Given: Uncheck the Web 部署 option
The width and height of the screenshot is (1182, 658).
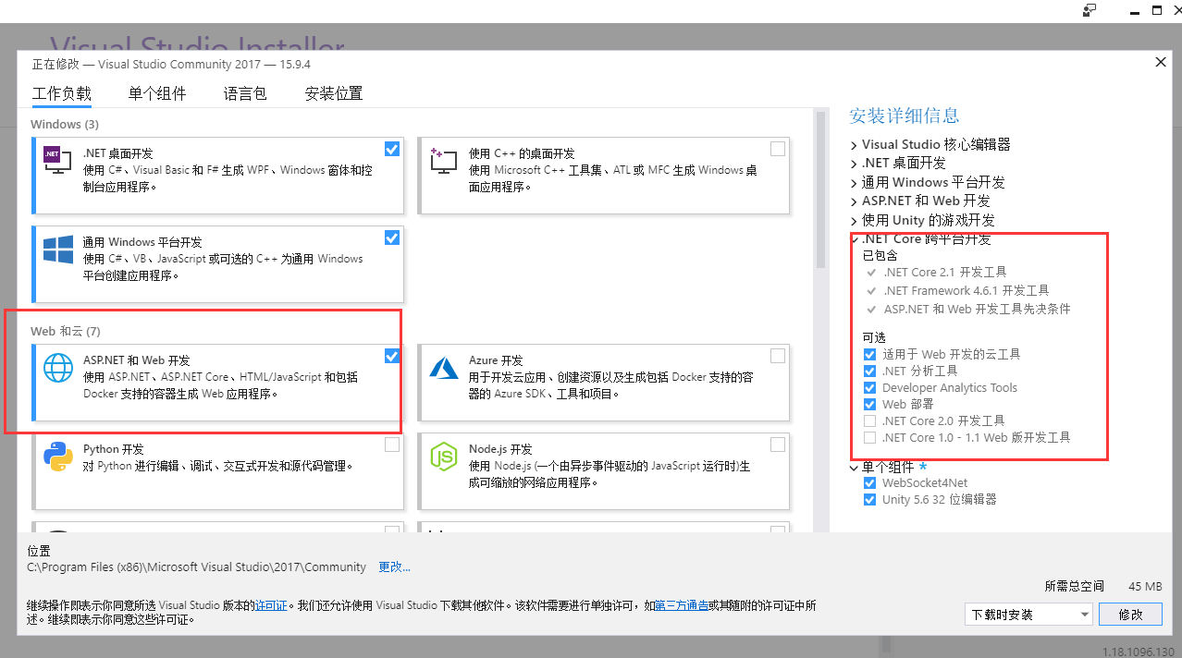Looking at the screenshot, I should [x=869, y=404].
